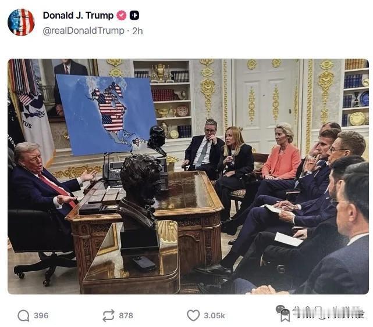
Task: View the 396 replies count
Action: click(41, 315)
